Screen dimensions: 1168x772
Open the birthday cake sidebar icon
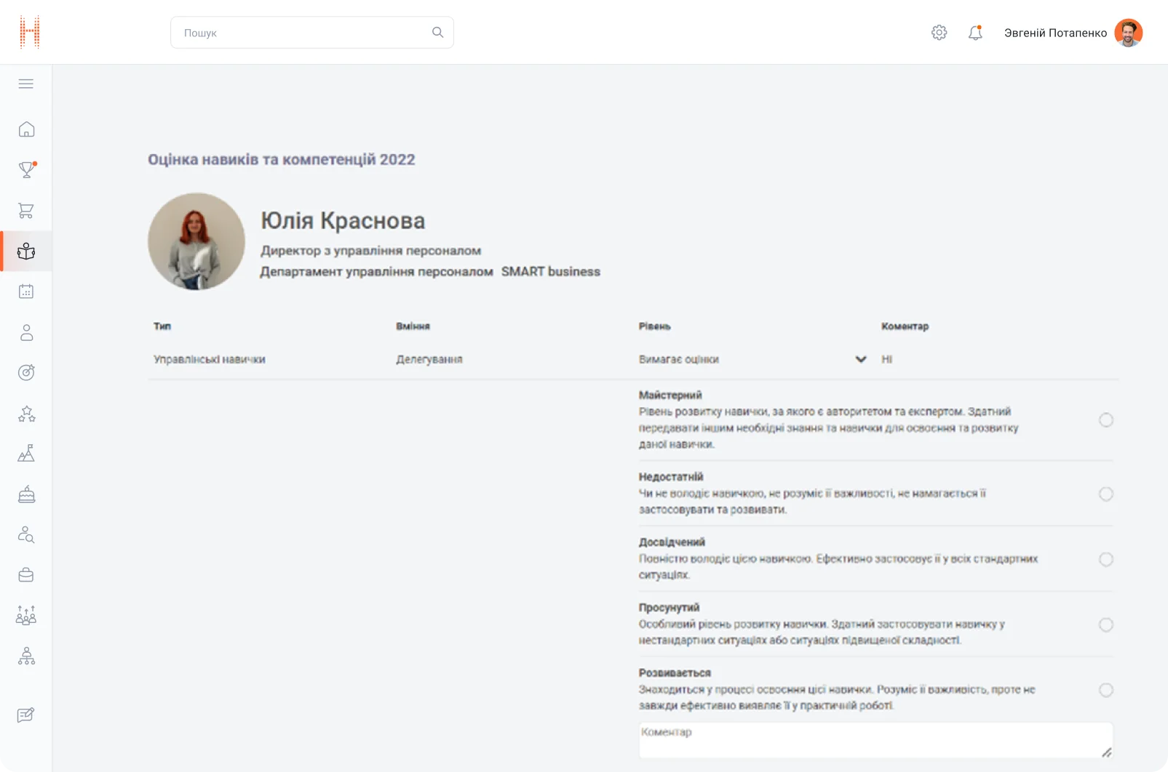(x=26, y=495)
